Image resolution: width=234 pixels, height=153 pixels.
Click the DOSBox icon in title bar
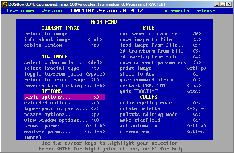pyautogui.click(x=5, y=4)
